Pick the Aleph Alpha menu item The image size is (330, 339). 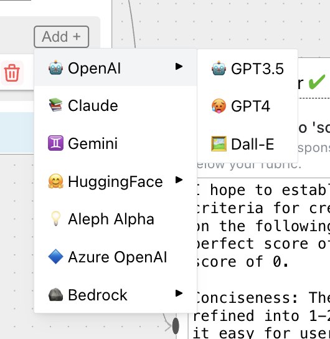pyautogui.click(x=116, y=219)
